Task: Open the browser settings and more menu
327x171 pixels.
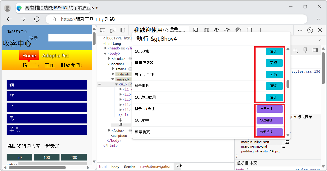Action: point(317,19)
